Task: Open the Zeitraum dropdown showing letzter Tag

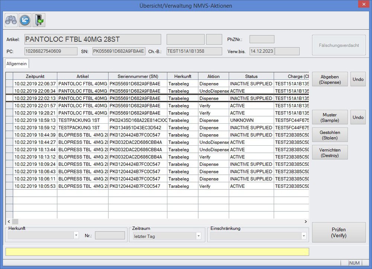Action: tap(198, 236)
